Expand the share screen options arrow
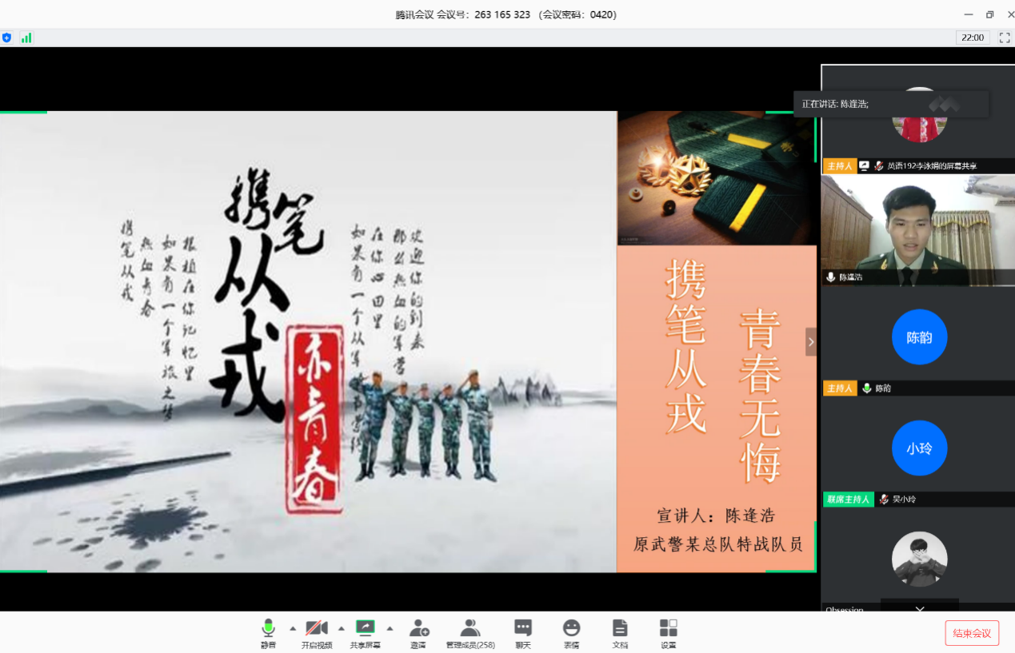This screenshot has width=1015, height=653. click(390, 627)
